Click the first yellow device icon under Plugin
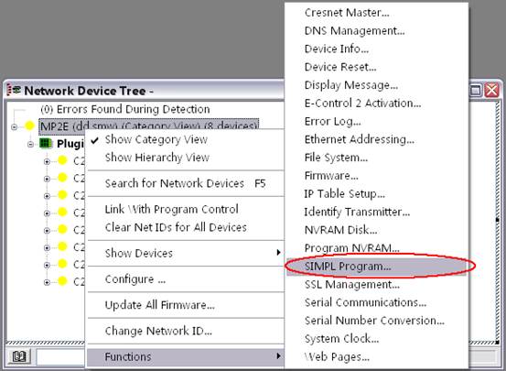506x371 pixels. (x=62, y=160)
